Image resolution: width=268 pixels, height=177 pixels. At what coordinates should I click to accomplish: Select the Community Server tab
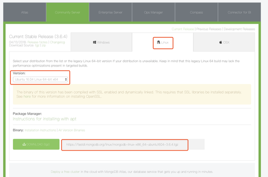pos(67,12)
